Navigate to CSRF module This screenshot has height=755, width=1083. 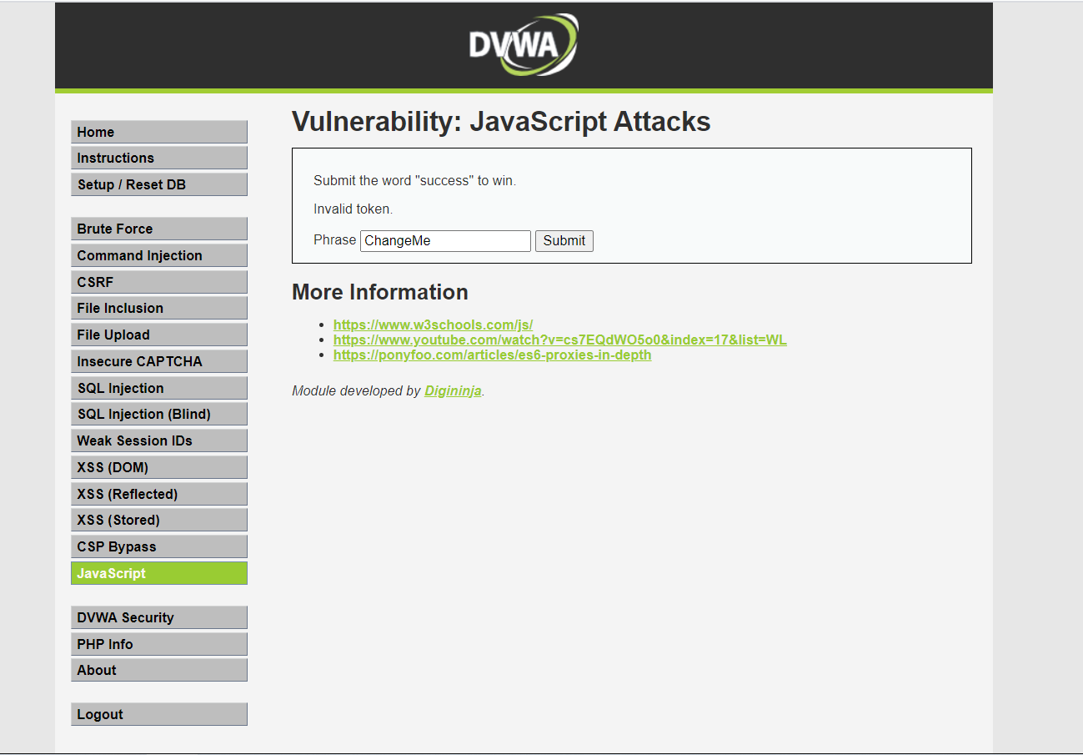point(158,282)
